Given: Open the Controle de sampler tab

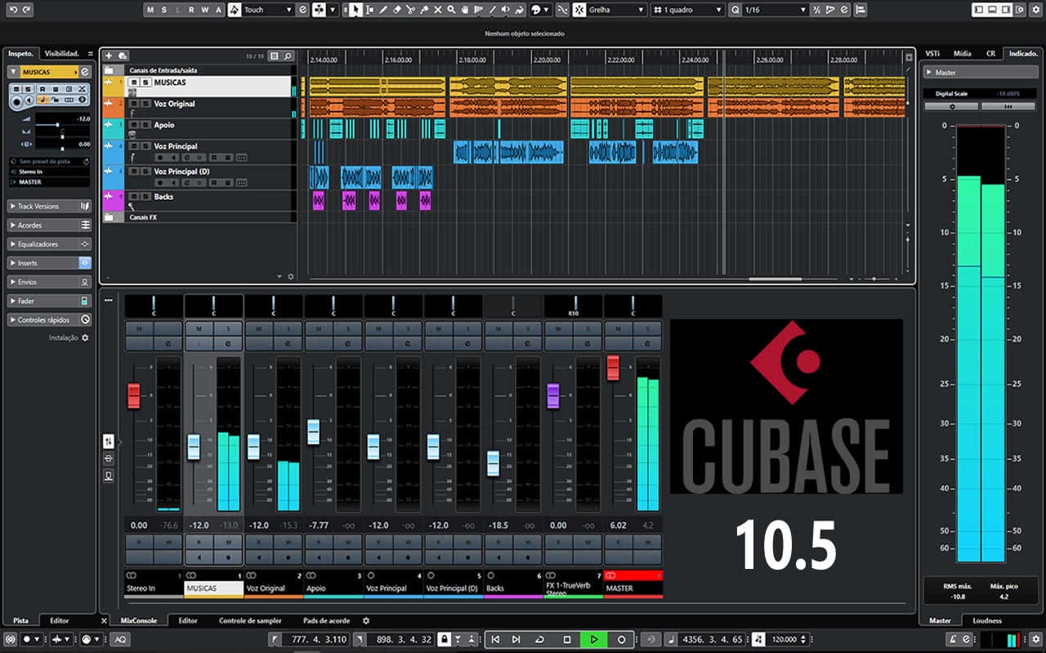Looking at the screenshot, I should click(x=250, y=620).
